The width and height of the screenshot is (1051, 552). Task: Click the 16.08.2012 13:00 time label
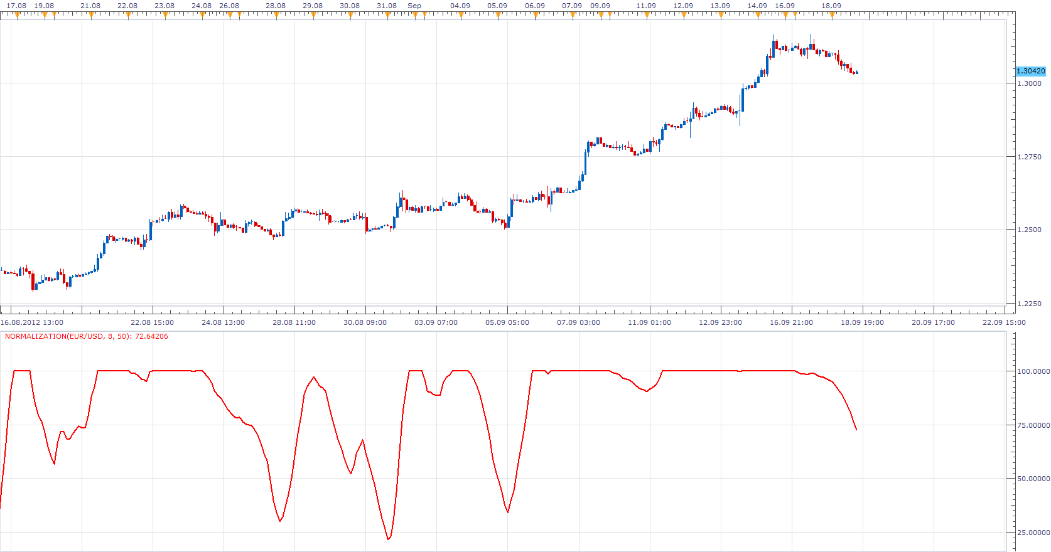(32, 322)
